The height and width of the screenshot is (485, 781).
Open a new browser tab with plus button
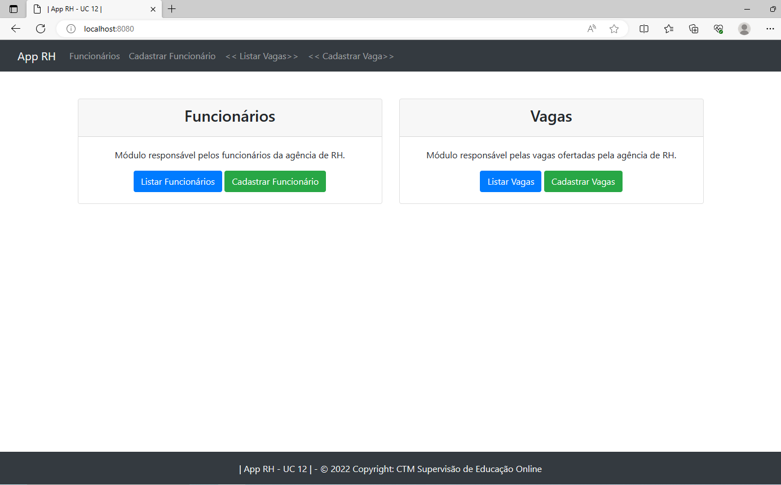pos(171,9)
